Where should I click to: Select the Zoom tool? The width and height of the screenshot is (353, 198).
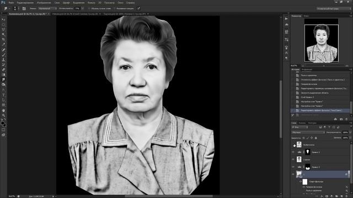3,116
